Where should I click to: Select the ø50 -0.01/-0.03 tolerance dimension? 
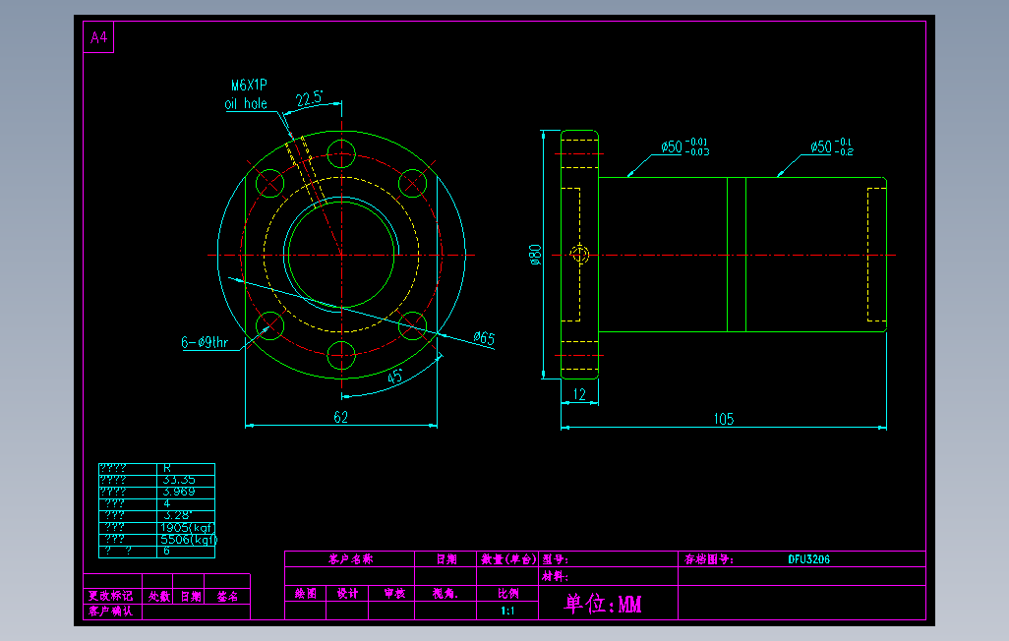click(684, 146)
